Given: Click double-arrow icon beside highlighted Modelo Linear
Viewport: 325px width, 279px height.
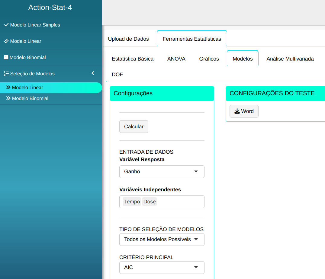Looking at the screenshot, I should tap(8, 87).
